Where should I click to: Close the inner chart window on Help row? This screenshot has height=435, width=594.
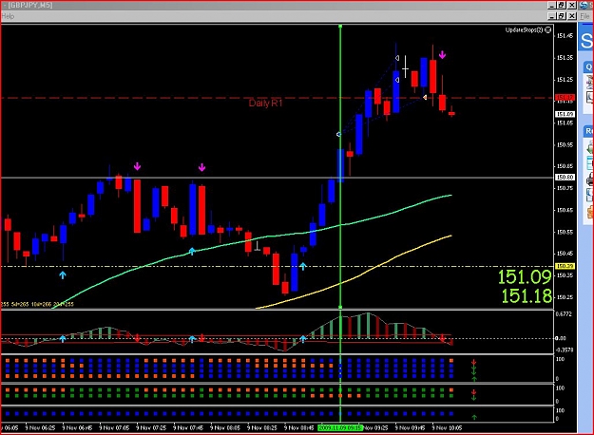[x=572, y=16]
